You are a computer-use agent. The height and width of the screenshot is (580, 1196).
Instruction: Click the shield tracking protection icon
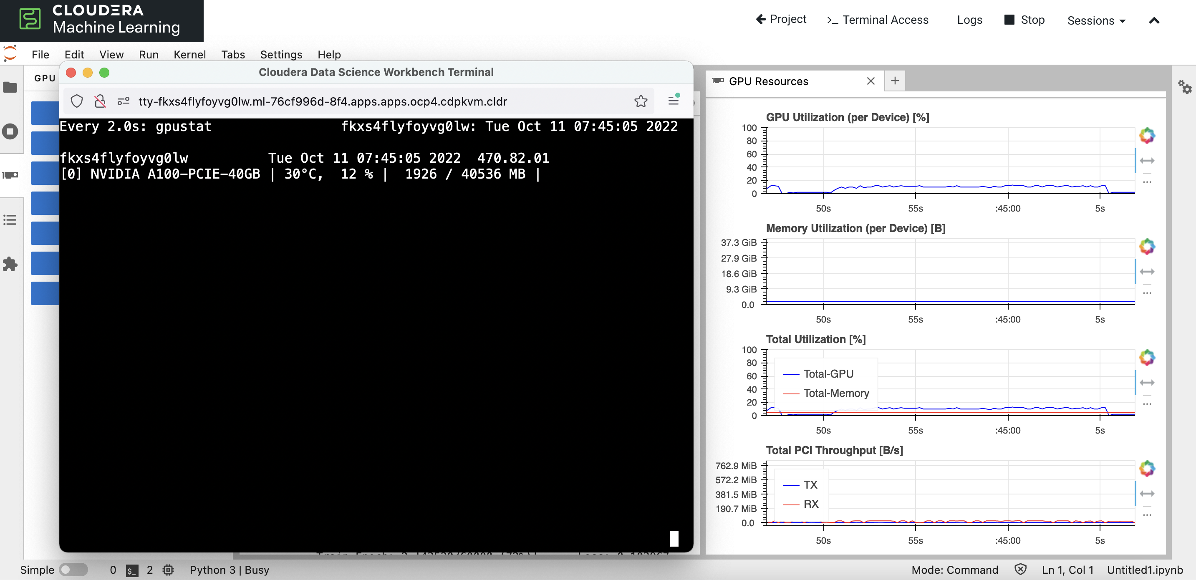(x=77, y=101)
